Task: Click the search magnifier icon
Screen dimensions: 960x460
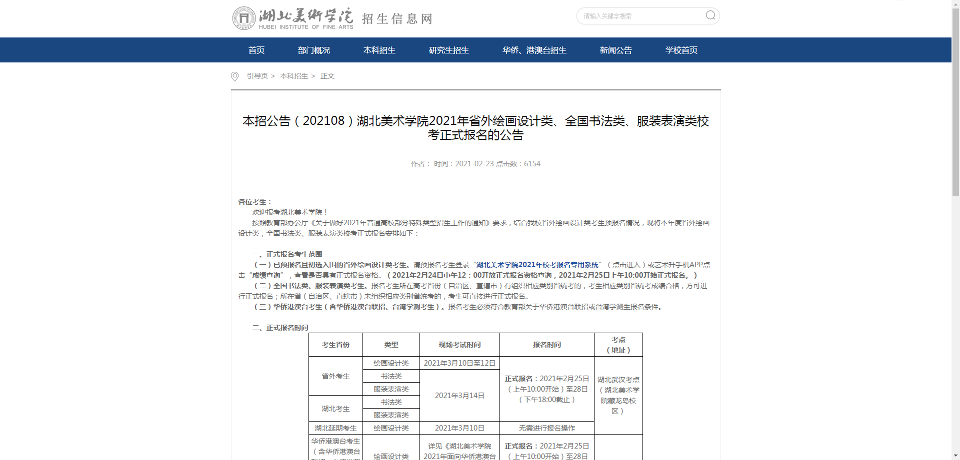Action: (x=710, y=15)
